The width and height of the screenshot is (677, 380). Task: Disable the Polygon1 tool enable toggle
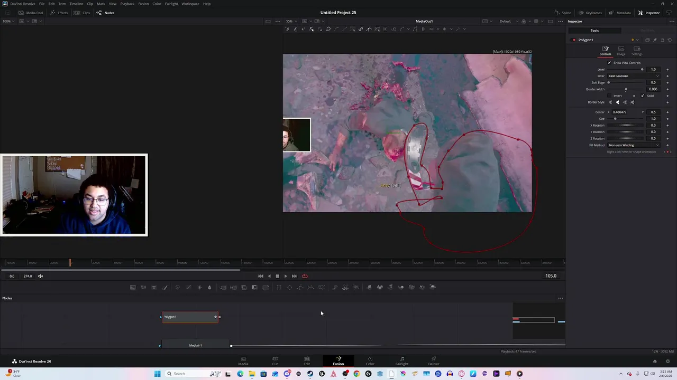pos(574,40)
